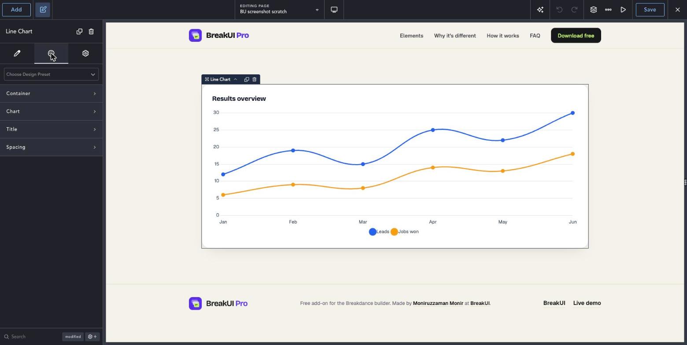Expand the Spacing section
The height and width of the screenshot is (345, 687).
51,147
